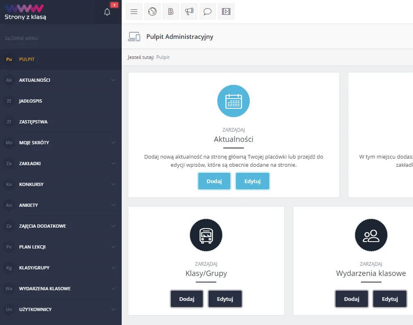Open the Pulpit breadcrumb link
Viewport: 413px width, 325px height.
click(x=163, y=57)
